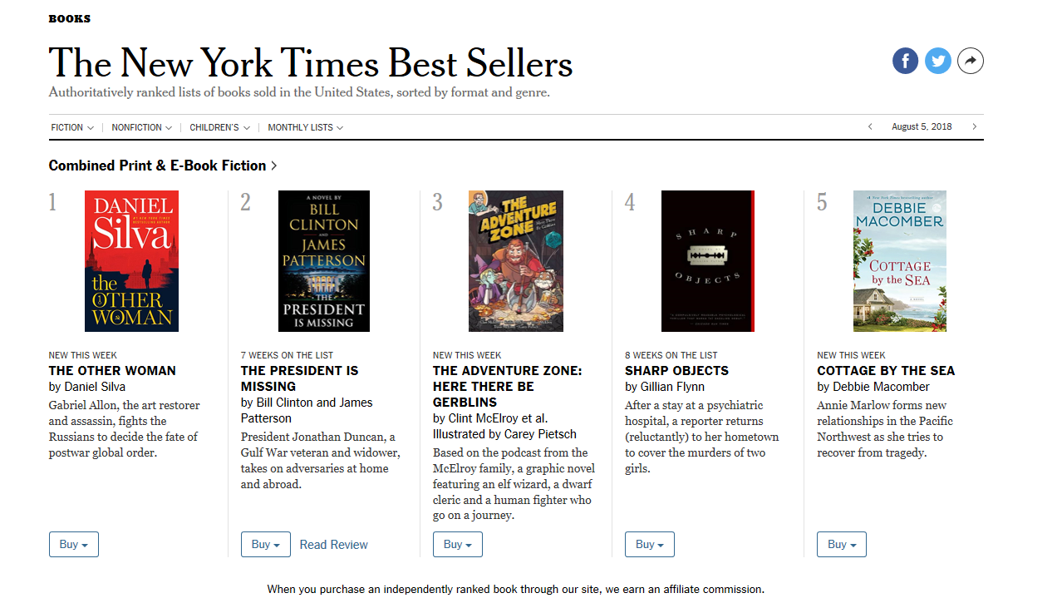The height and width of the screenshot is (598, 1057).
Task: Share the page on Facebook
Action: pyautogui.click(x=905, y=61)
